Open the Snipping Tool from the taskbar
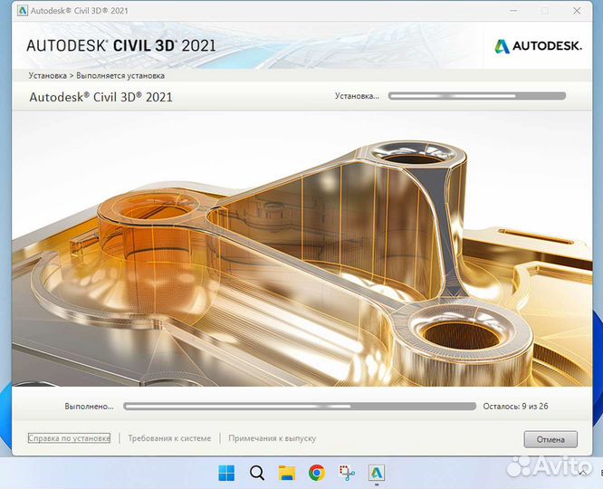 (x=346, y=472)
